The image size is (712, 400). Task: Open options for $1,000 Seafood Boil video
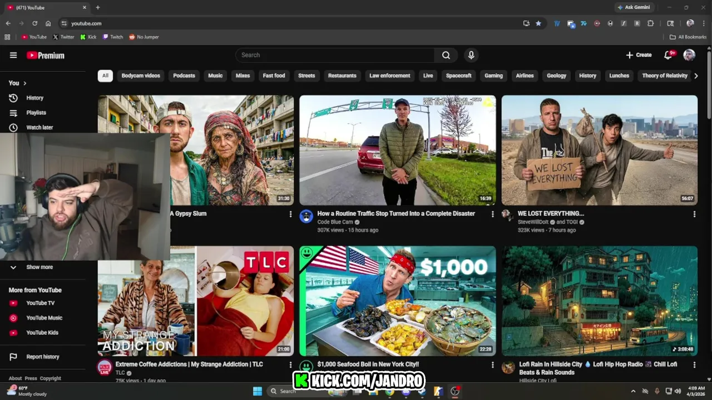click(492, 365)
